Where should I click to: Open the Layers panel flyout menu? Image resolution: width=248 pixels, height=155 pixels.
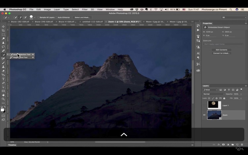pos(246,86)
